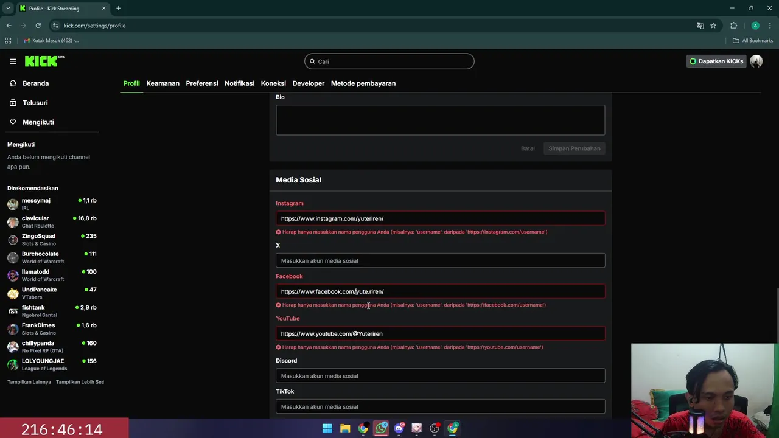Open tab search dropdown arrow
The height and width of the screenshot is (438, 779).
(8, 9)
